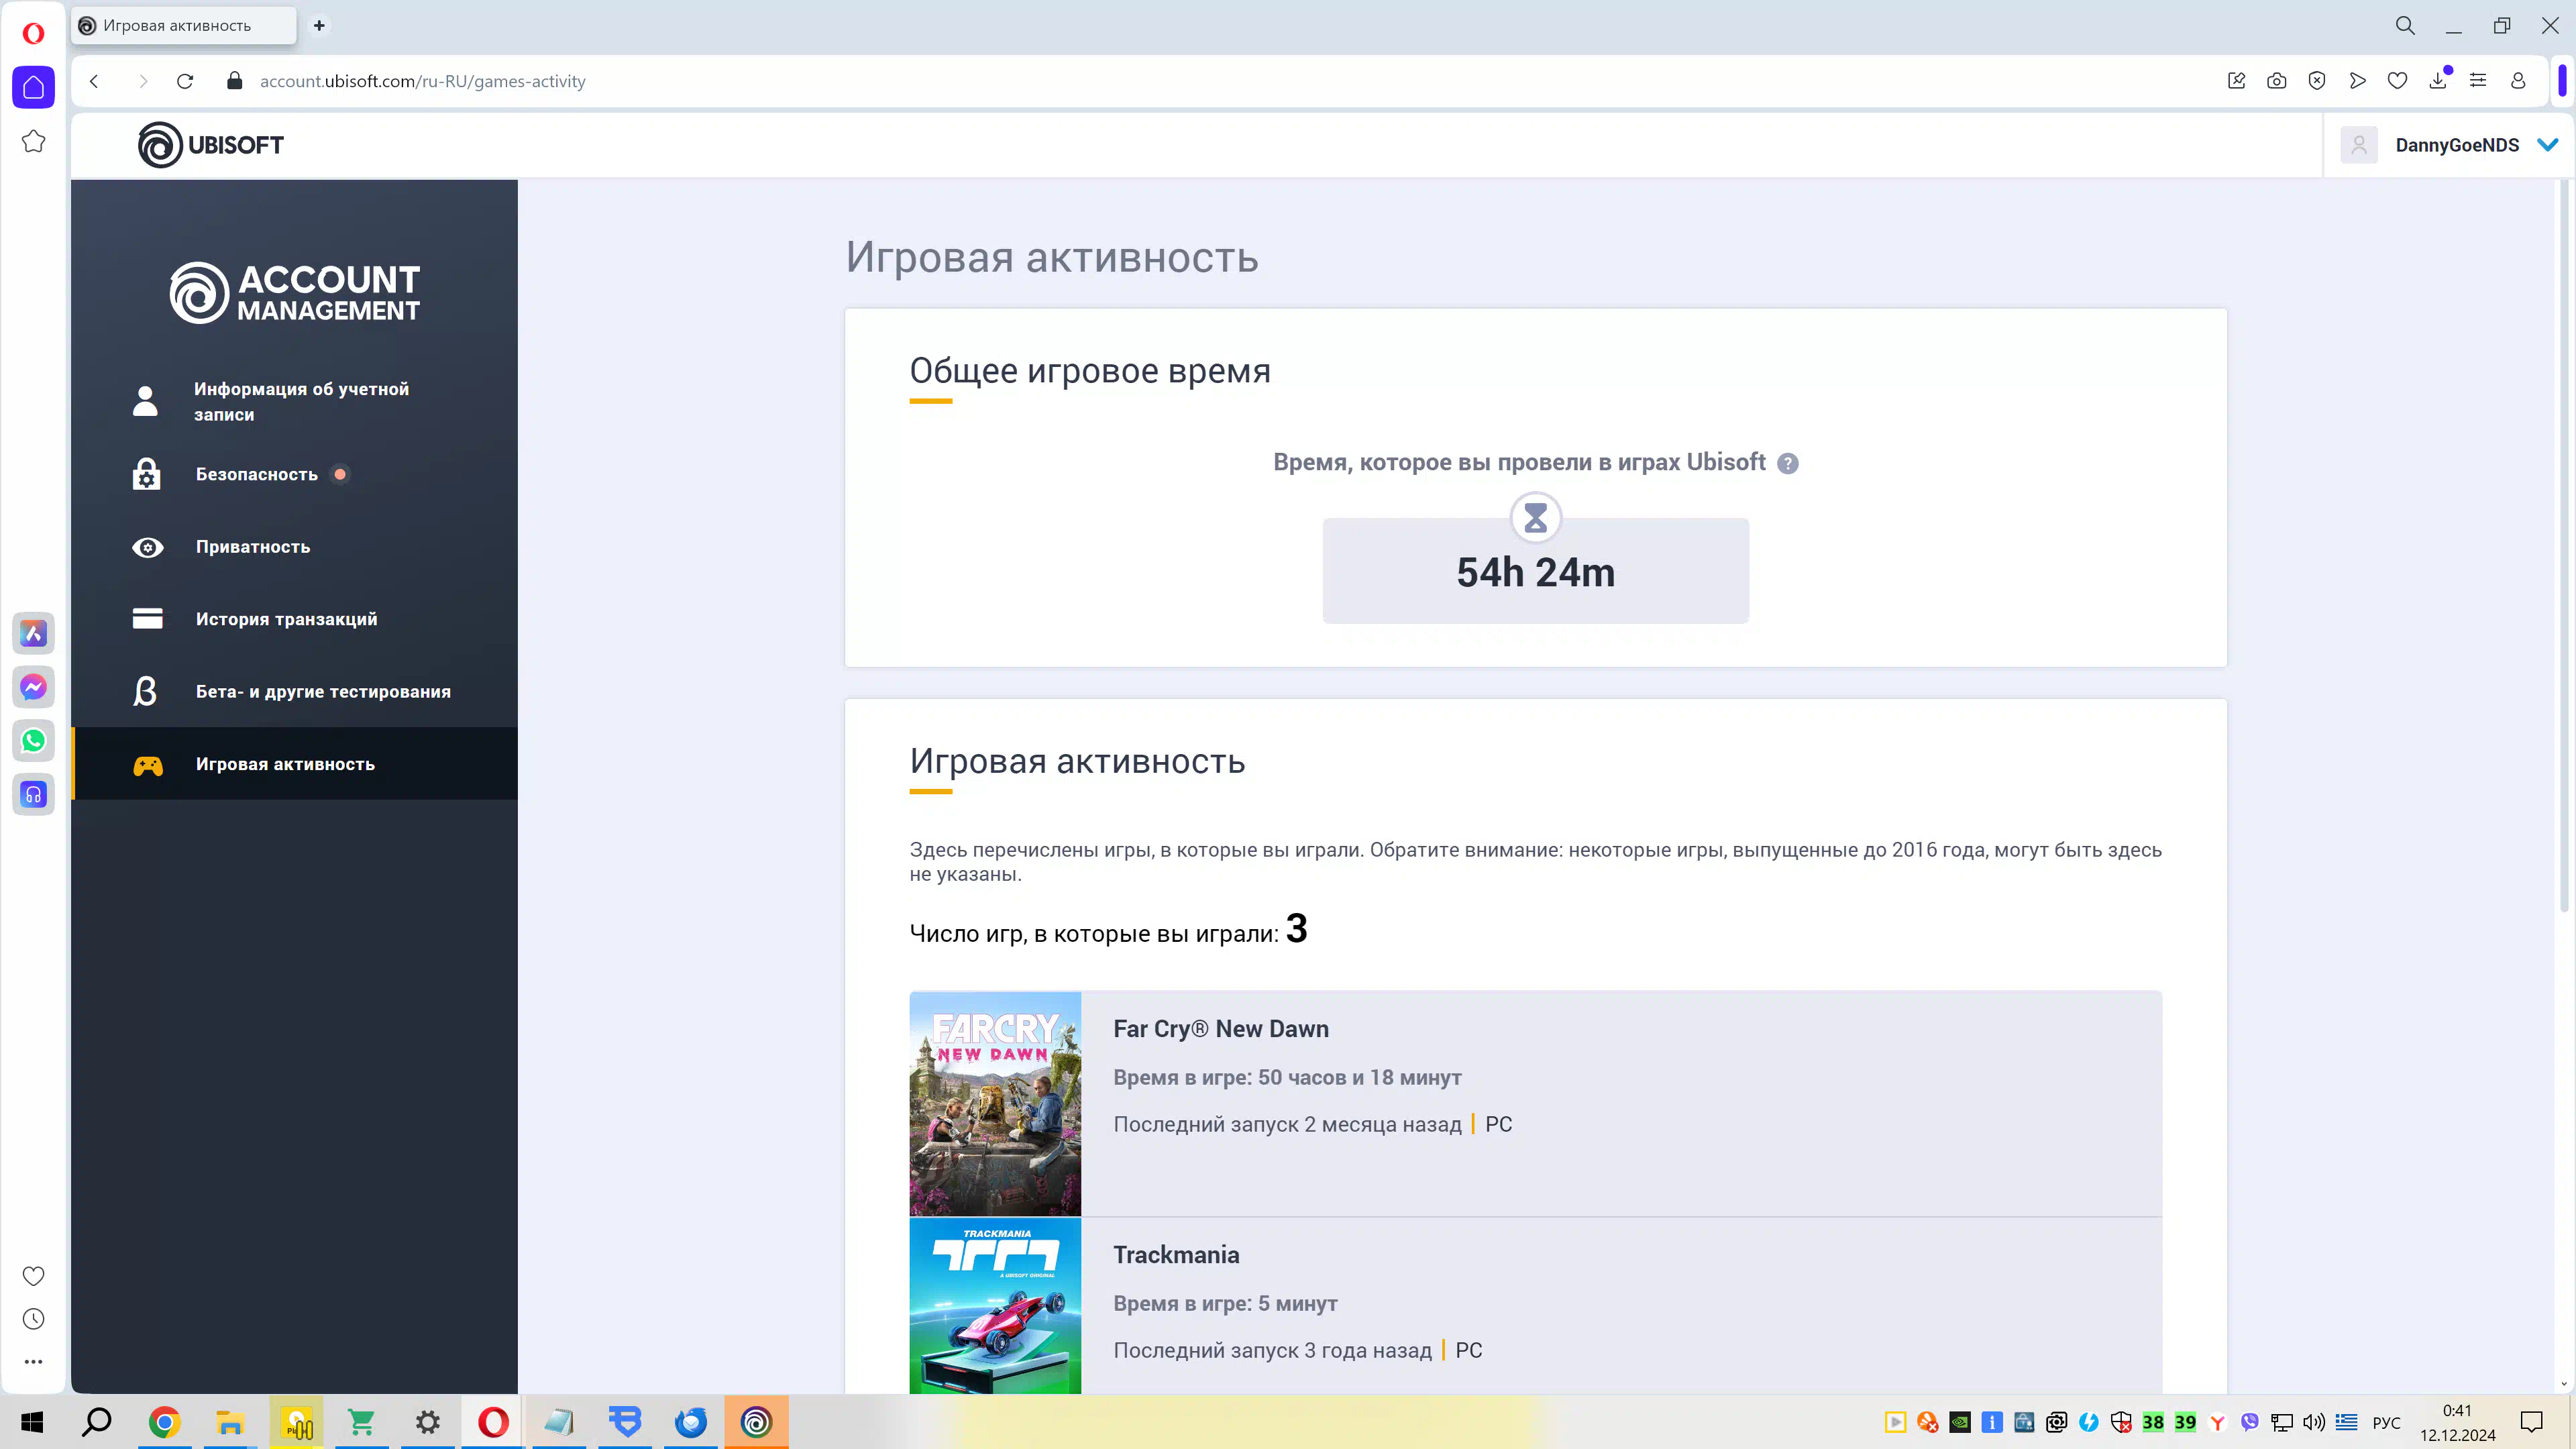Click the page vertical scrollbar
Viewport: 2576px width, 1449px height.
coord(2564,546)
